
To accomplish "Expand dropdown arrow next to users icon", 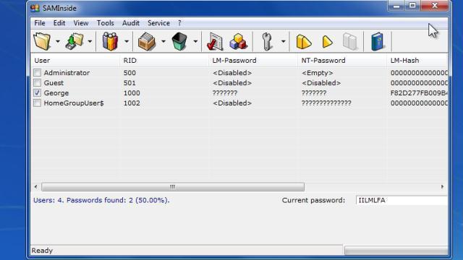I will pyautogui.click(x=127, y=41).
